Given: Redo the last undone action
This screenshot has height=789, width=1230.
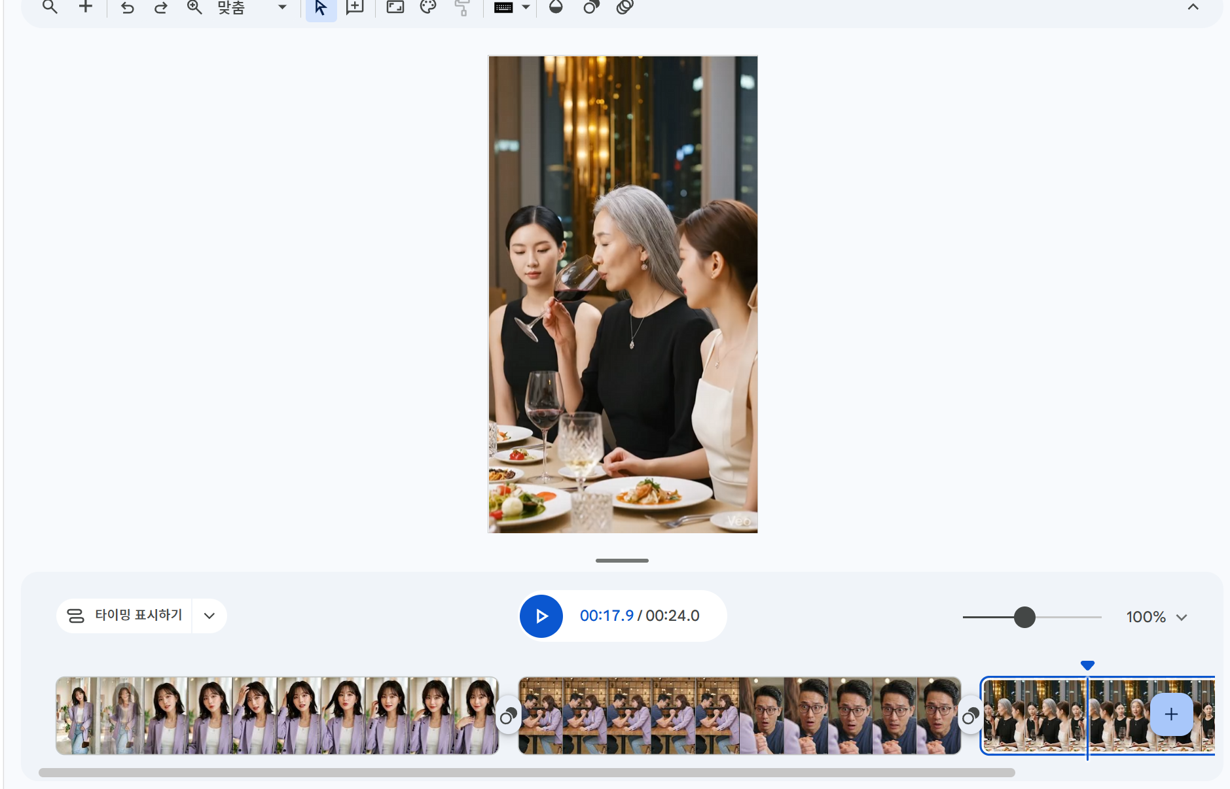Looking at the screenshot, I should [x=161, y=8].
